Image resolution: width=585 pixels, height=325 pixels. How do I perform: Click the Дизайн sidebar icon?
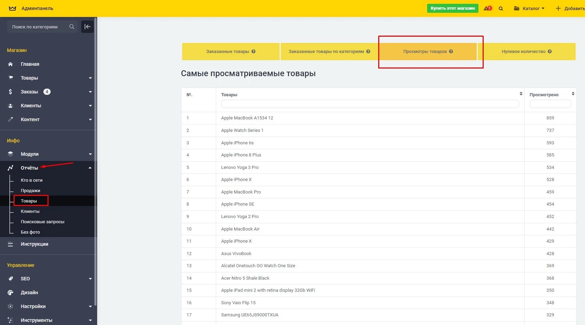coord(10,292)
